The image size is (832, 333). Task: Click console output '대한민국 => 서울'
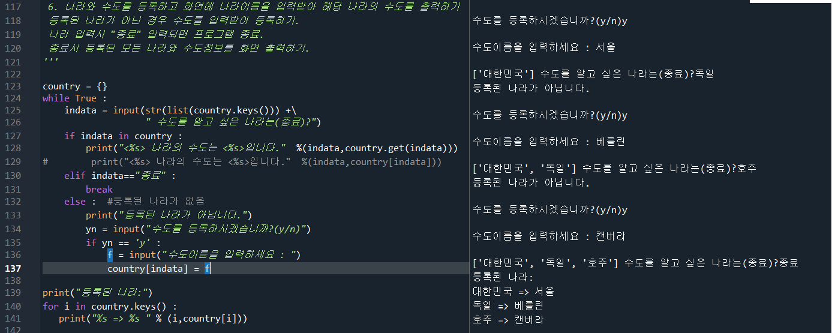(513, 292)
